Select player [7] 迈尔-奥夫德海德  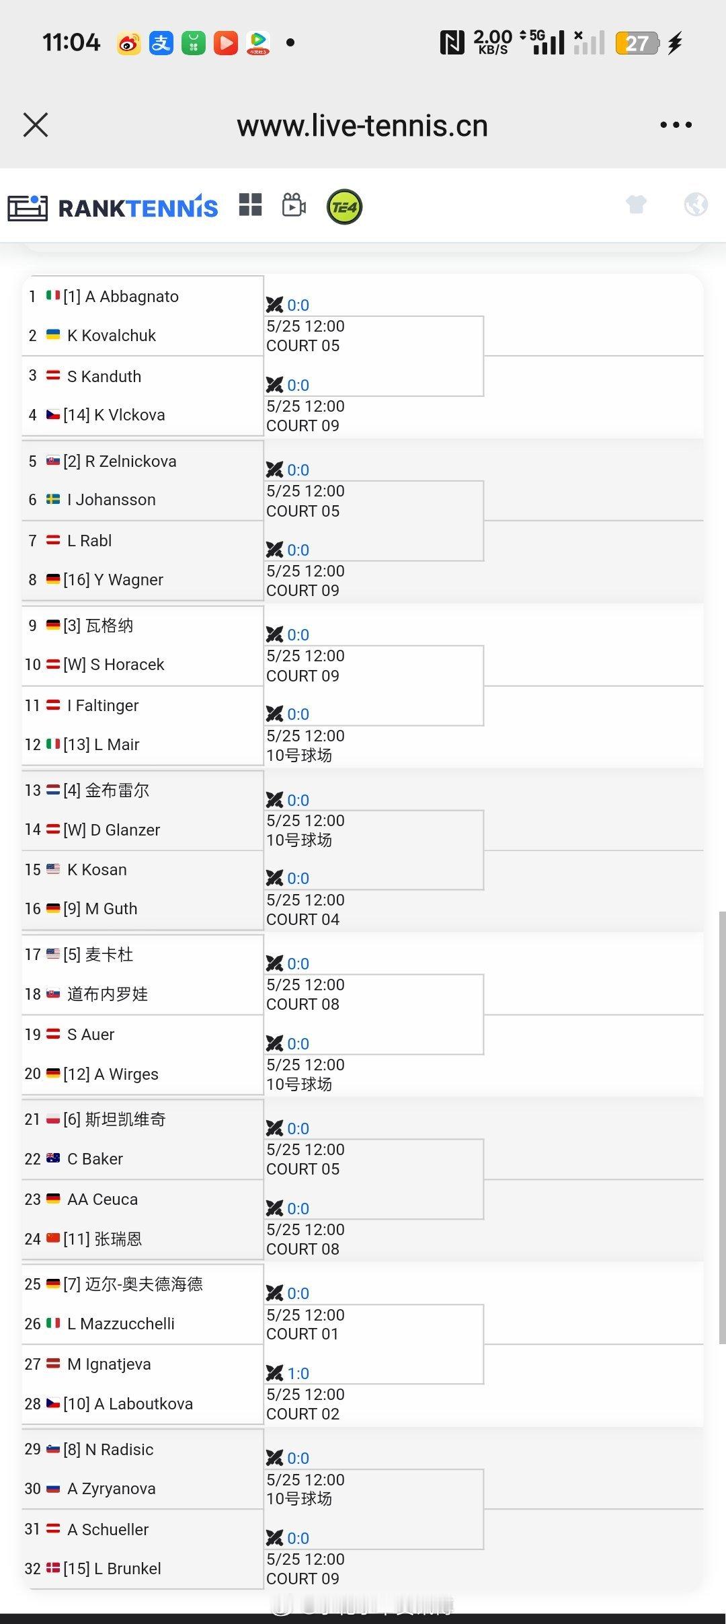(133, 1284)
